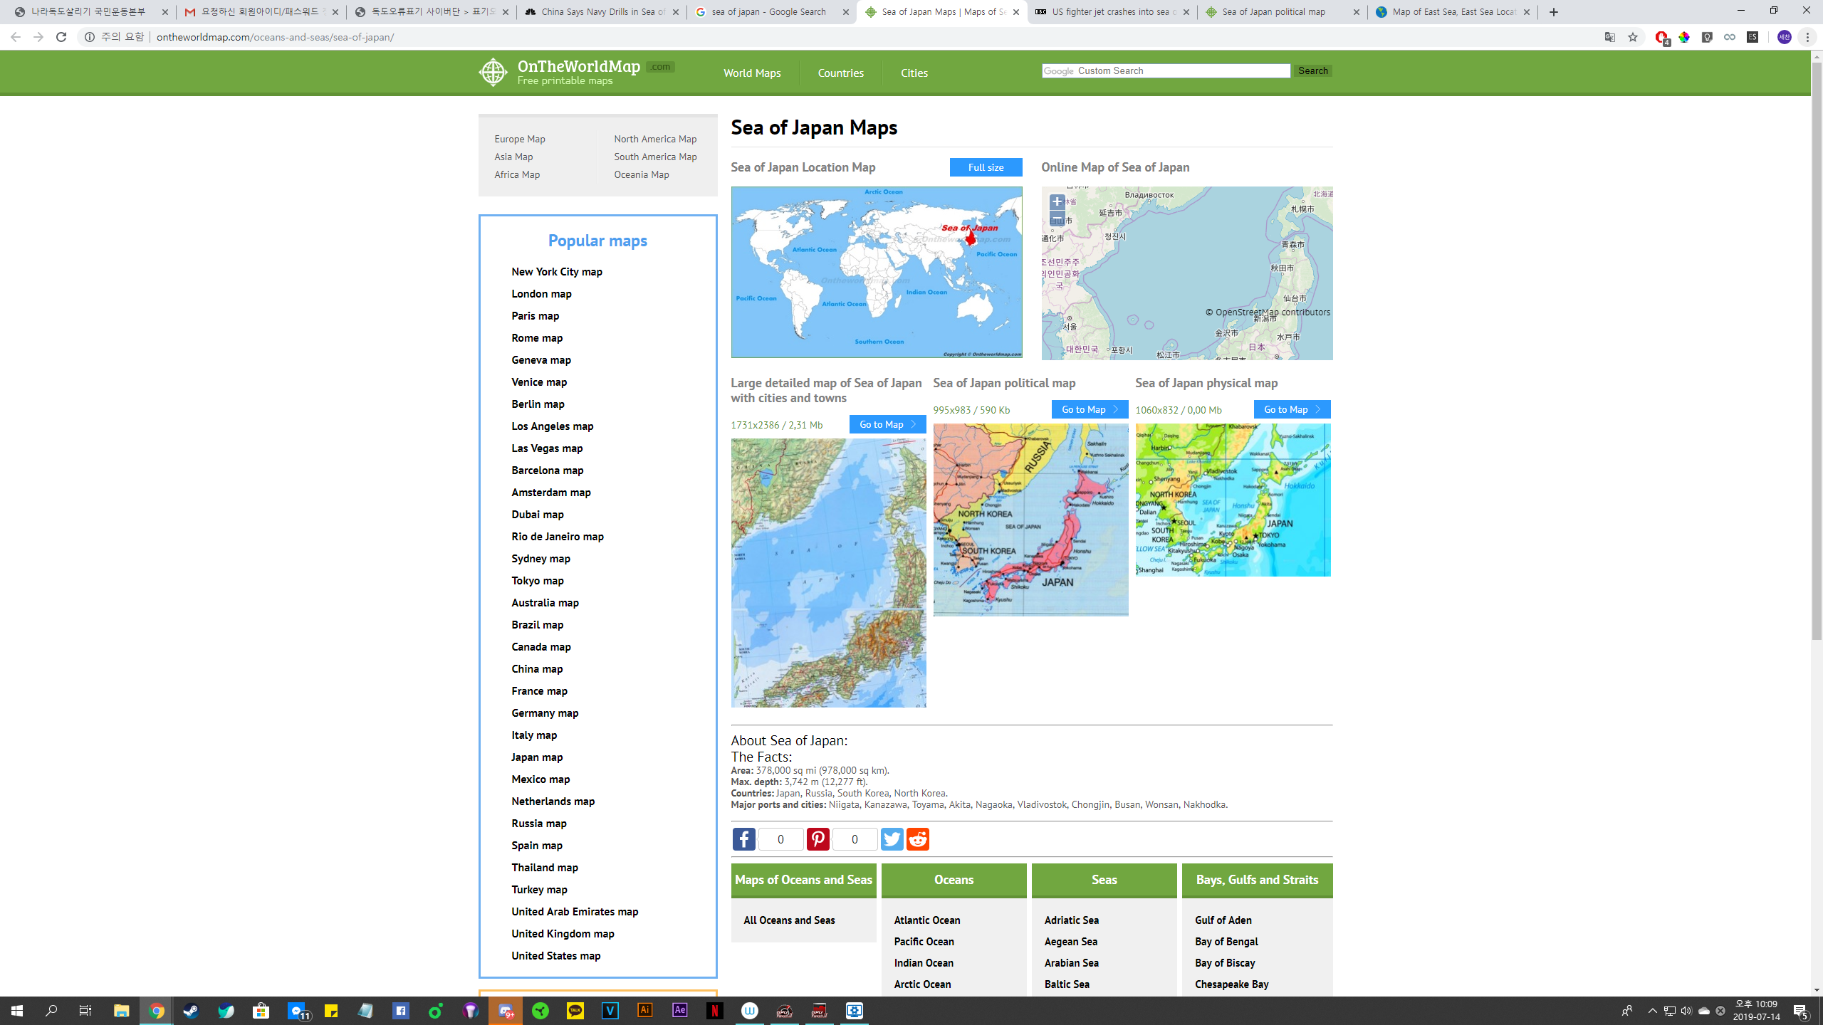Click the Pinterest share icon
Image resolution: width=1823 pixels, height=1025 pixels.
pyautogui.click(x=818, y=839)
